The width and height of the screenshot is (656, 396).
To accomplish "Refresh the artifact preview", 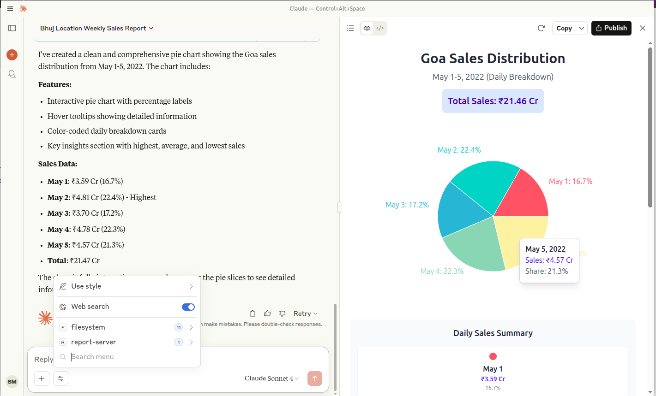I will point(541,28).
